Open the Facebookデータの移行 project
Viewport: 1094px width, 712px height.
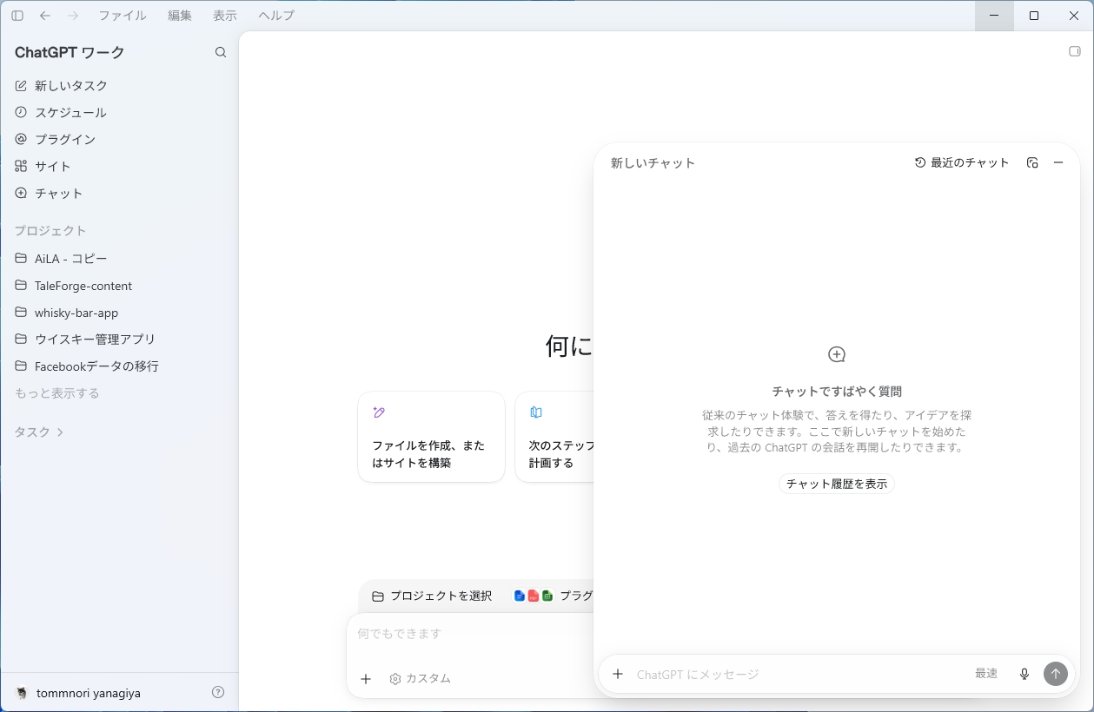[x=119, y=366]
